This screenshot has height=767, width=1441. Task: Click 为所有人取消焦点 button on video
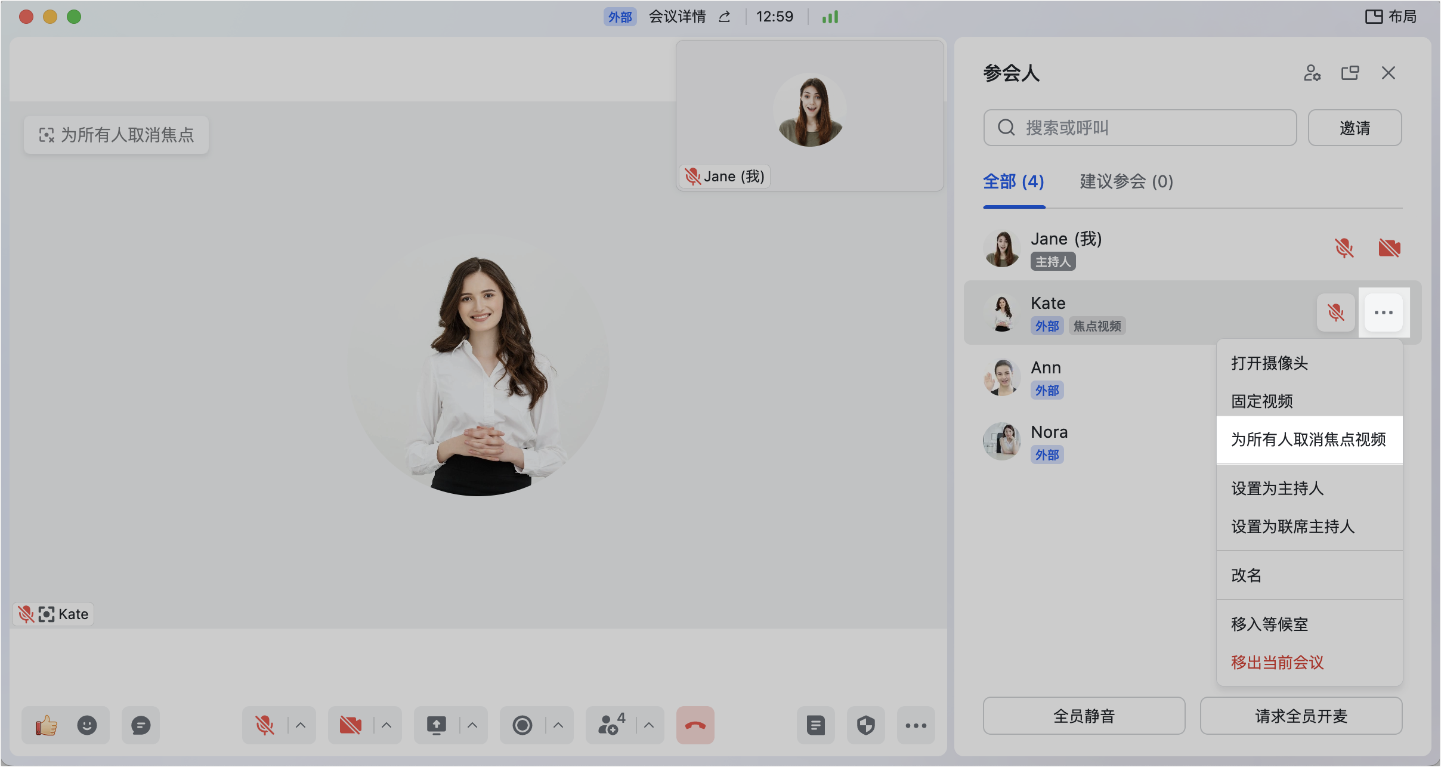click(x=116, y=135)
